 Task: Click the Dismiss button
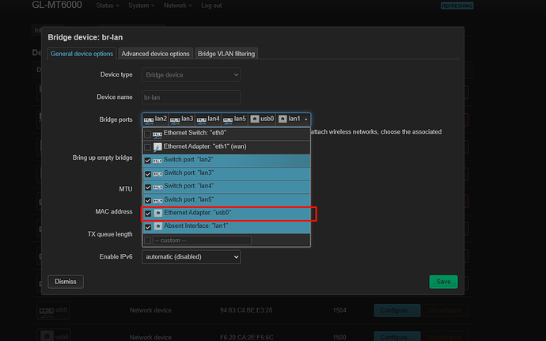click(66, 282)
